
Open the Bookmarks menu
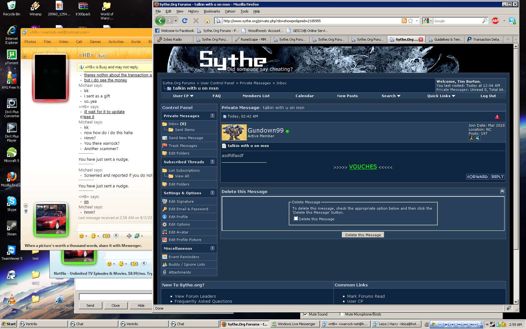tap(212, 11)
